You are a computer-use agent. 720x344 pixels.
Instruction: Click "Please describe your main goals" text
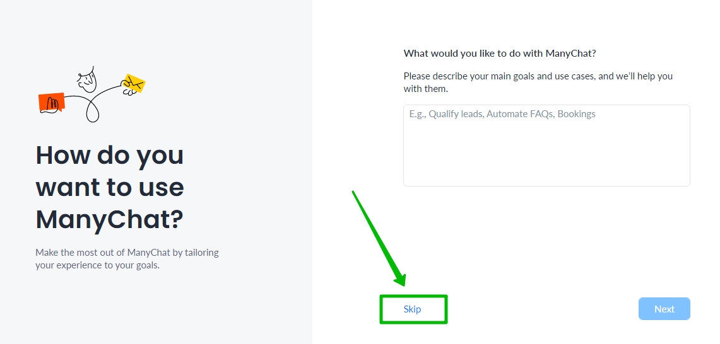tap(468, 76)
